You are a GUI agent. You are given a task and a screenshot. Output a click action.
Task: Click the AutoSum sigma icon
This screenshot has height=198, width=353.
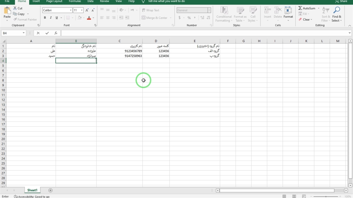pos(300,8)
